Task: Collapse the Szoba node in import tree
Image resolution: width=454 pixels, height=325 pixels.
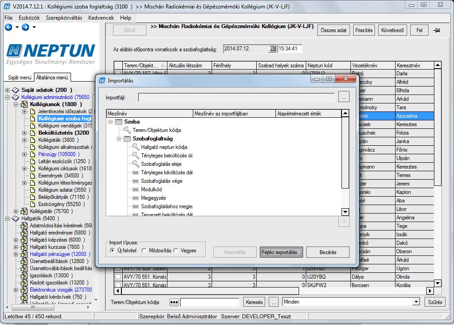Action: tap(110, 122)
